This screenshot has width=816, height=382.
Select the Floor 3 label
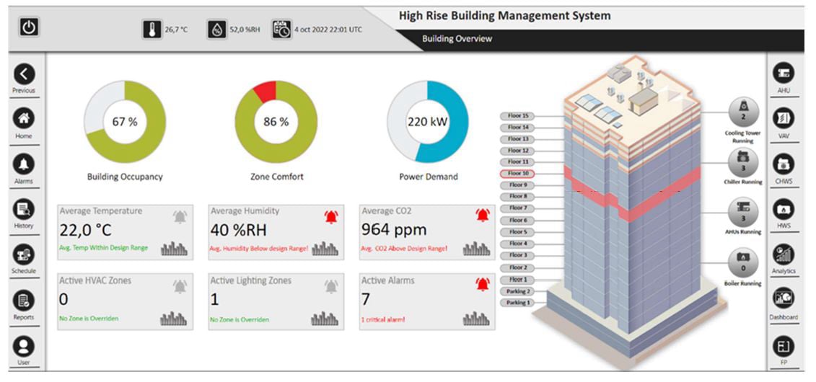(517, 256)
